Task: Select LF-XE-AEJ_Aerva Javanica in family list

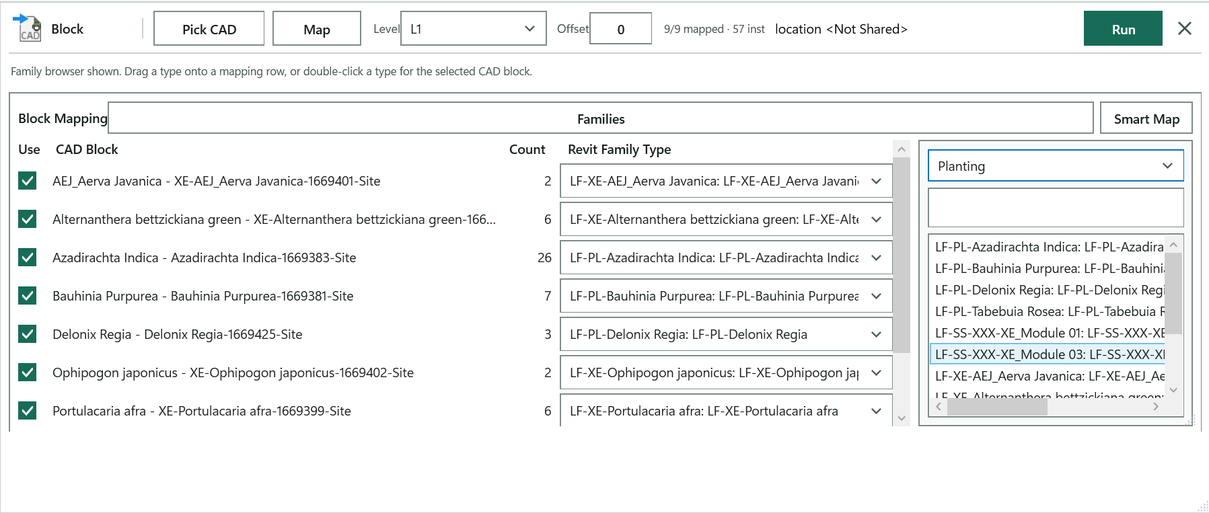Action: pos(1048,376)
